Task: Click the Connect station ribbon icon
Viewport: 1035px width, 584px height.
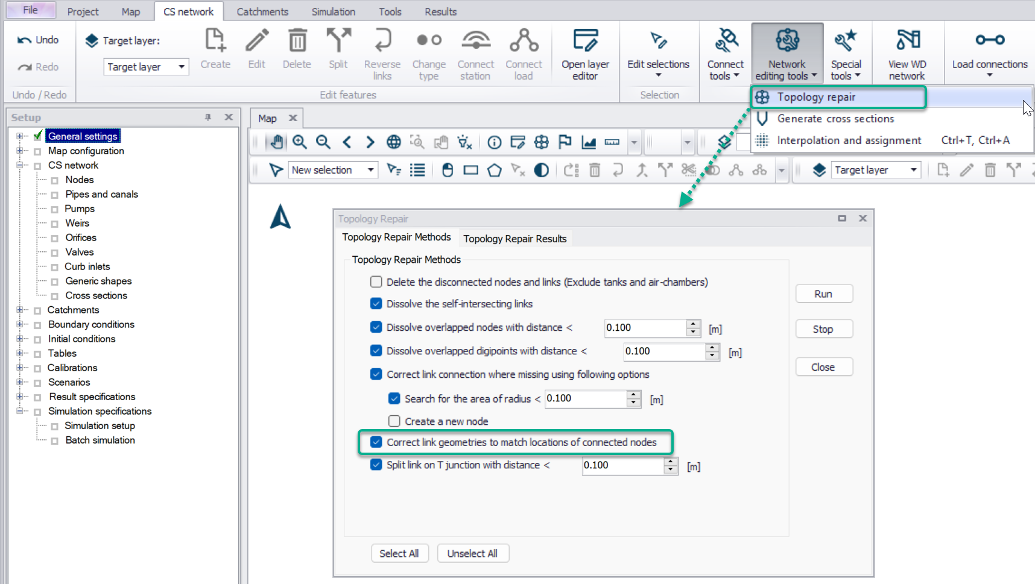Action: [476, 40]
